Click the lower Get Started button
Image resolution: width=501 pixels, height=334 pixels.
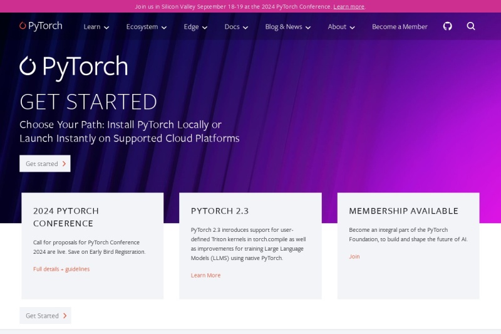[x=45, y=315]
